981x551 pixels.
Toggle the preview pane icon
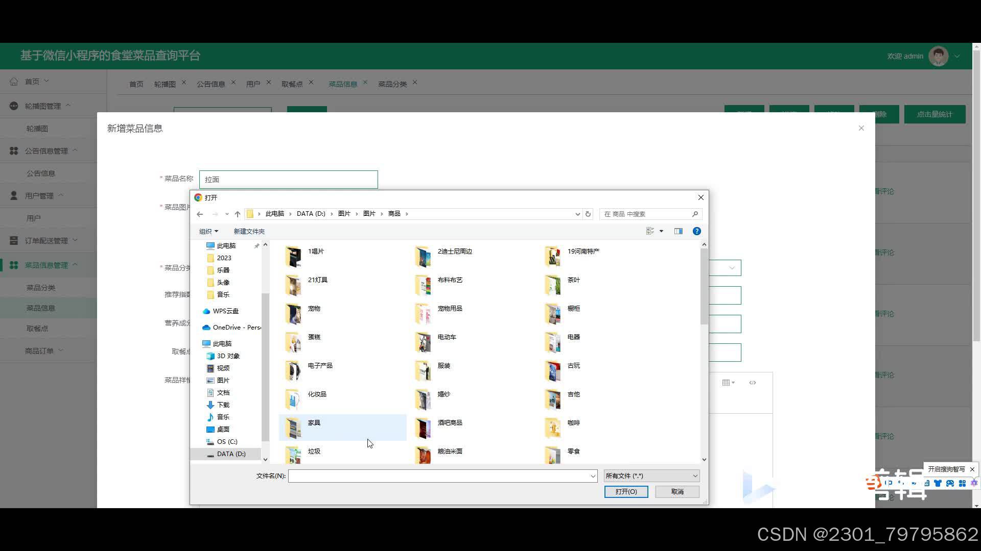coord(679,231)
